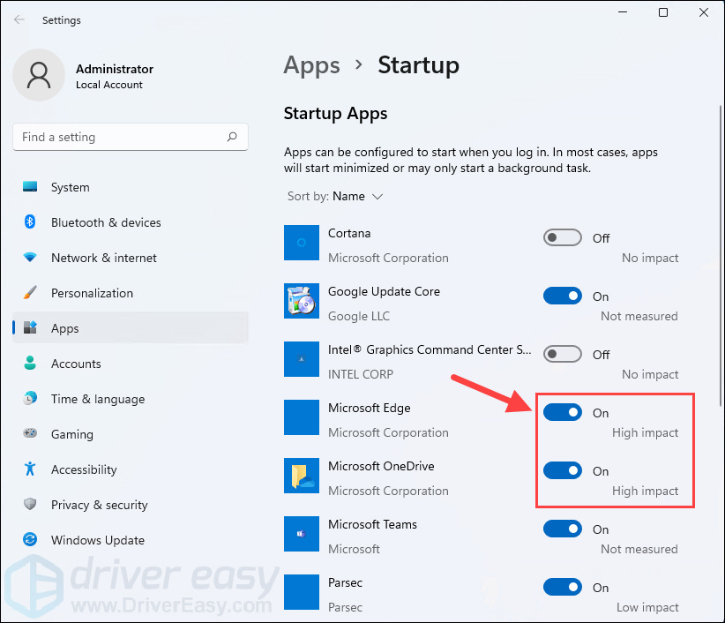Click the Cortana app icon
This screenshot has width=725, height=623.
coord(302,243)
